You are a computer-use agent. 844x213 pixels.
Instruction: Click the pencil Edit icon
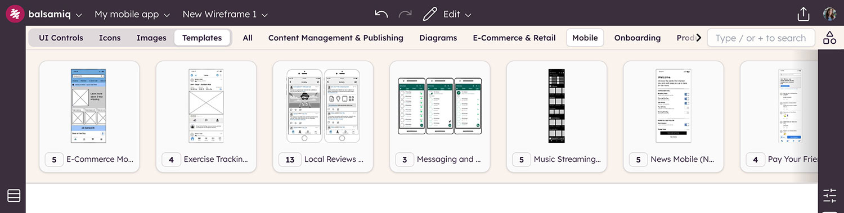pyautogui.click(x=430, y=14)
